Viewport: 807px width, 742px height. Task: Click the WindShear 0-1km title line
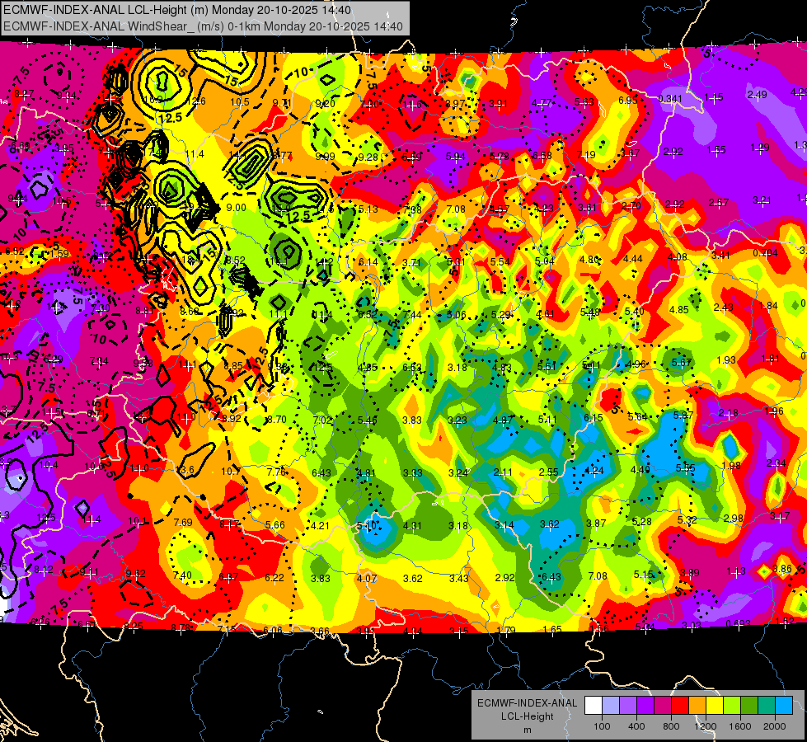(203, 26)
